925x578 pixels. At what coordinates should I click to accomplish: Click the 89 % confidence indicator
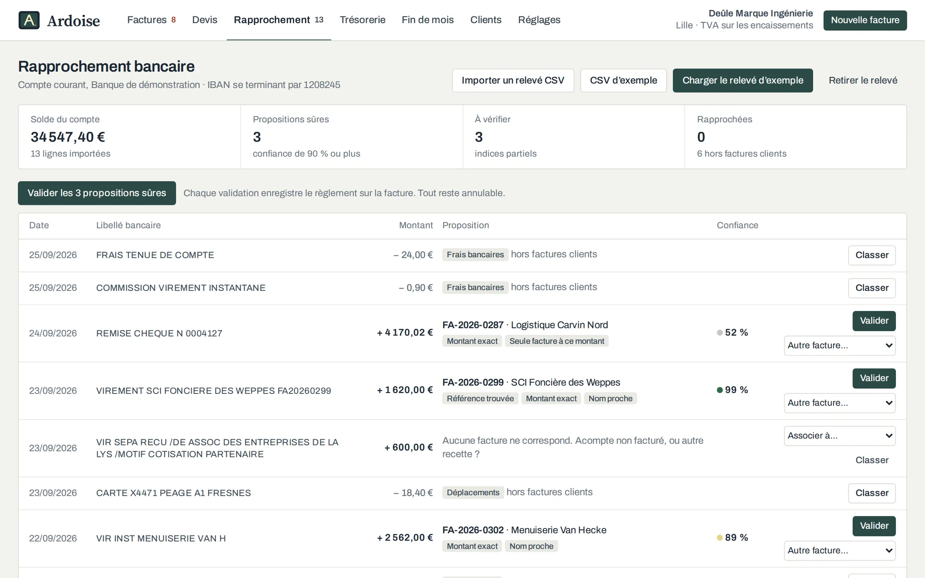[732, 538]
